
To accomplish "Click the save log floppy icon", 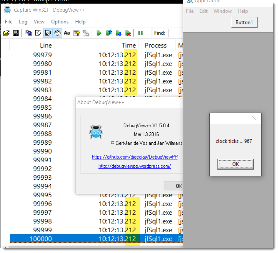I will (15, 33).
